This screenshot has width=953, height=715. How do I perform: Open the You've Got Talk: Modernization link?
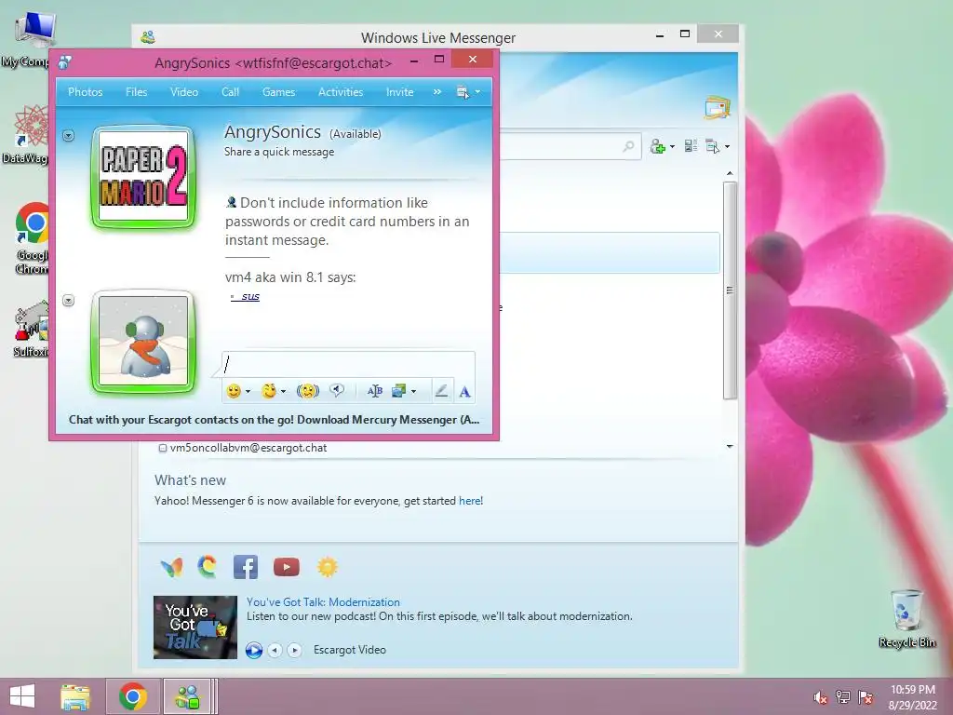click(323, 602)
